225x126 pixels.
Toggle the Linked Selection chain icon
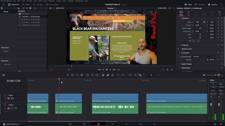point(108,75)
